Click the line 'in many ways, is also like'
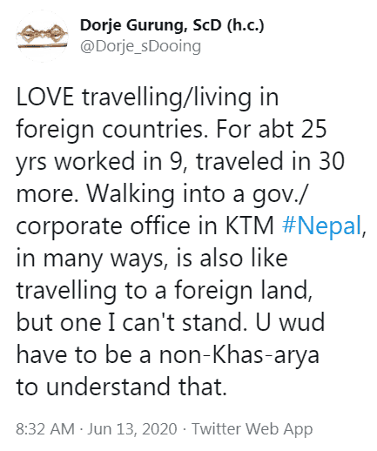 [x=152, y=258]
